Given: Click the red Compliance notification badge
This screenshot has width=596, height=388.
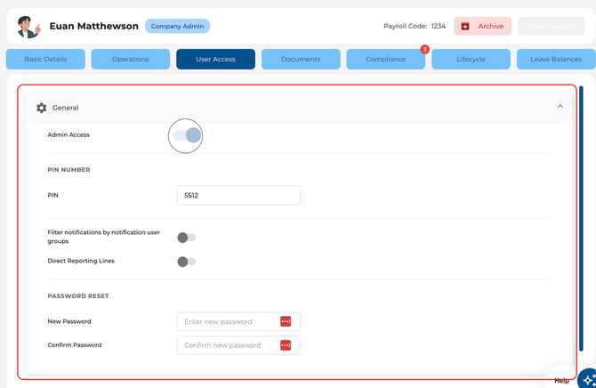Looking at the screenshot, I should coord(424,49).
